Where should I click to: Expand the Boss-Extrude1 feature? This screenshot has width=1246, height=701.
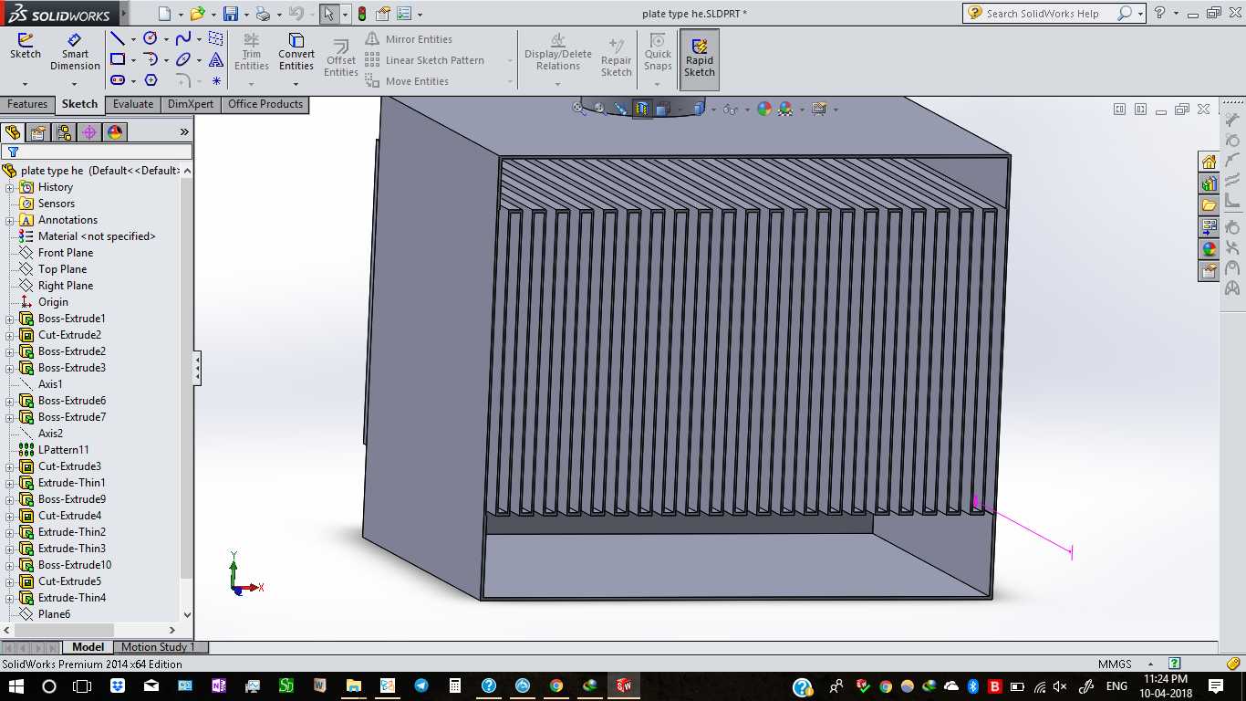(10, 319)
